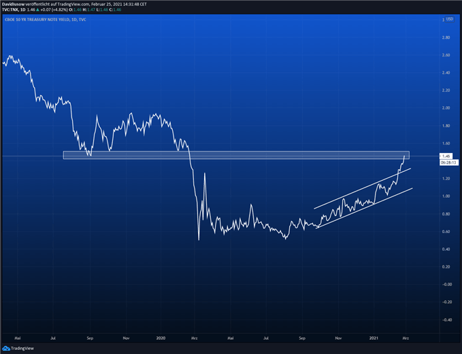The width and height of the screenshot is (462, 354).
Task: Click the TradingView cloud logo icon
Action: pos(6,349)
